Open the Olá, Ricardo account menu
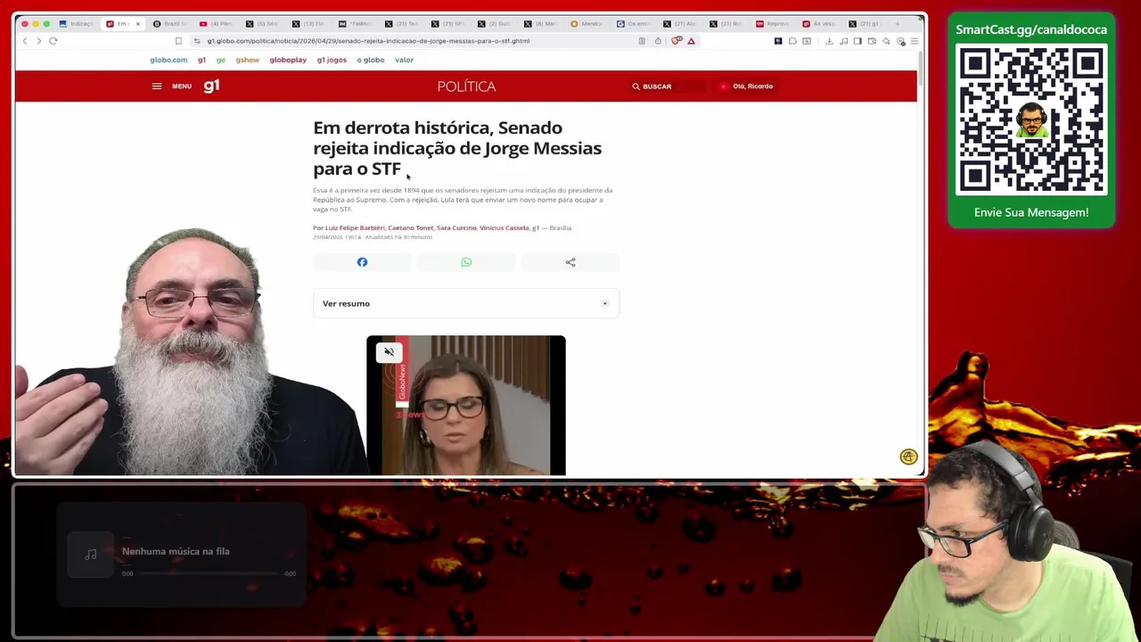This screenshot has height=642, width=1141. (x=746, y=86)
